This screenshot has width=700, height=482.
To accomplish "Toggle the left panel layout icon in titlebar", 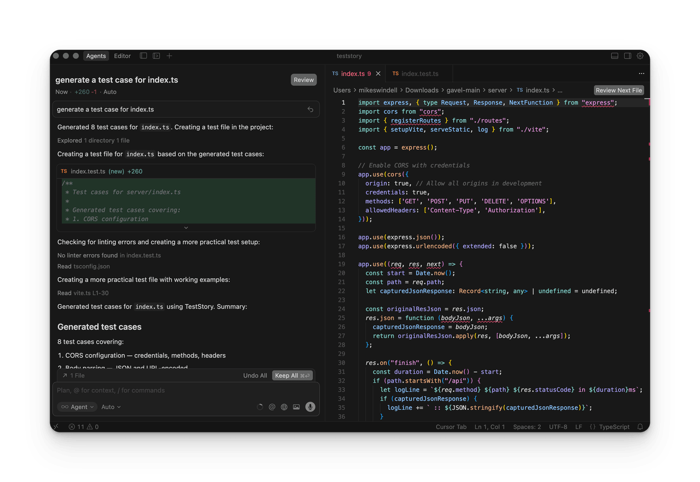I will [x=143, y=55].
